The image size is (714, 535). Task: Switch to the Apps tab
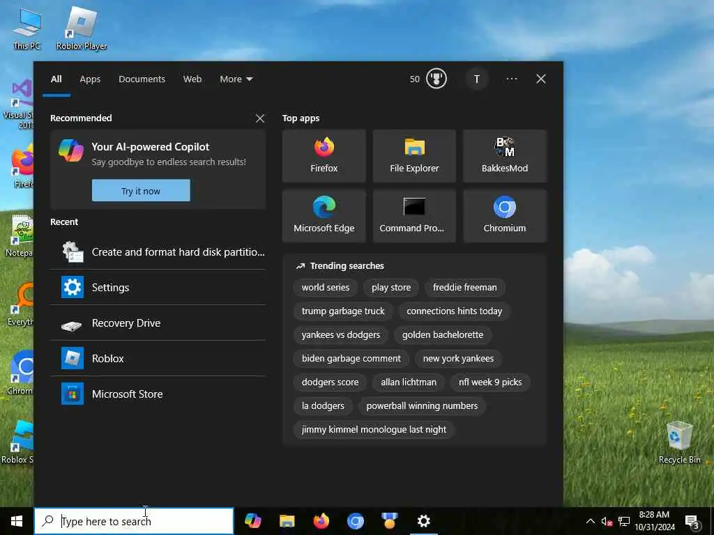tap(90, 79)
